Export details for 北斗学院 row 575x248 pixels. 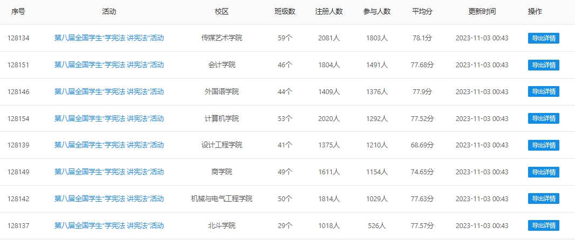pos(544,226)
